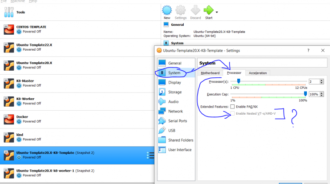Select K8-Worker machine icon

pos(9,101)
